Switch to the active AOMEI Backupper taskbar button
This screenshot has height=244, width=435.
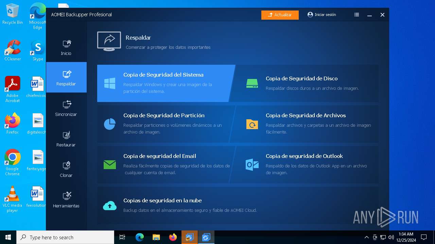(206, 237)
